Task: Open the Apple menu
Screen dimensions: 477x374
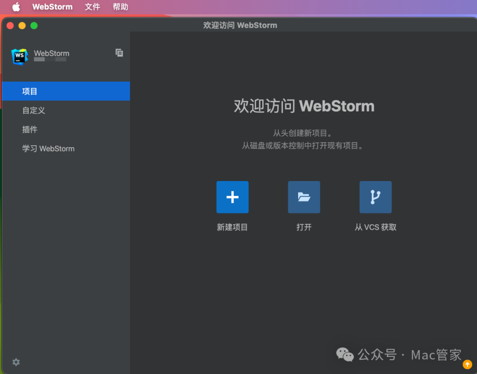Action: coord(16,7)
